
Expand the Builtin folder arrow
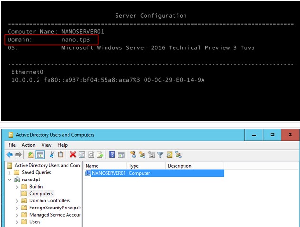coord(17,187)
